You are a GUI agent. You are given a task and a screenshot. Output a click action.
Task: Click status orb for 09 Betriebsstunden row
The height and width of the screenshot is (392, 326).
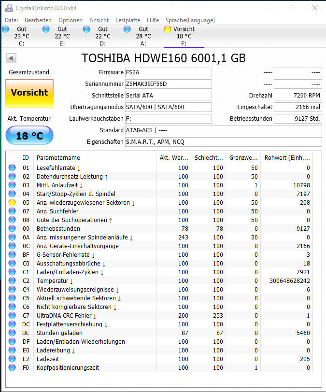point(12,228)
